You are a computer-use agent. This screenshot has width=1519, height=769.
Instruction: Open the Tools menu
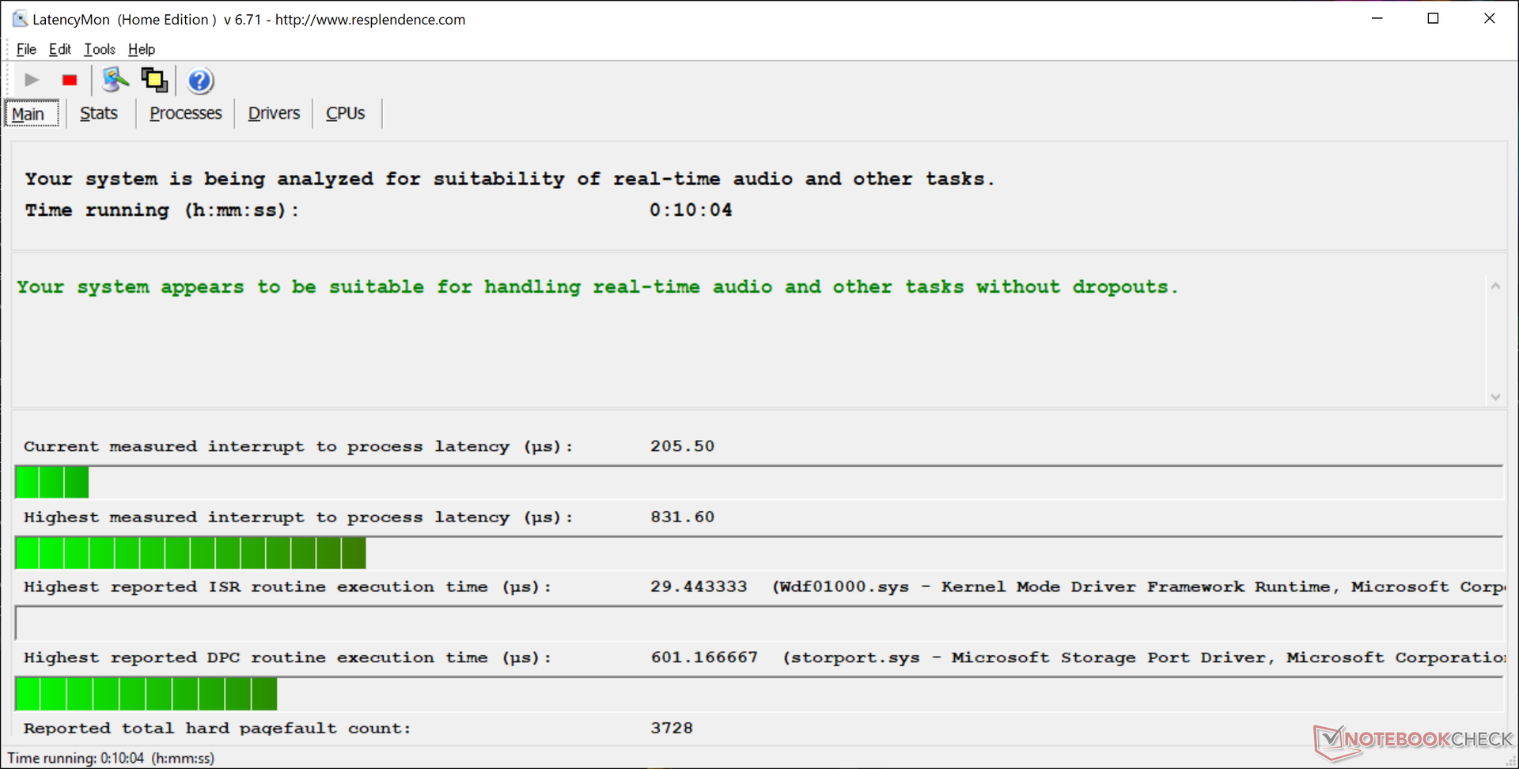[100, 49]
